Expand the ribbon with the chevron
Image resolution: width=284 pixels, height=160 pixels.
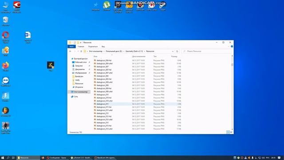click(x=229, y=46)
